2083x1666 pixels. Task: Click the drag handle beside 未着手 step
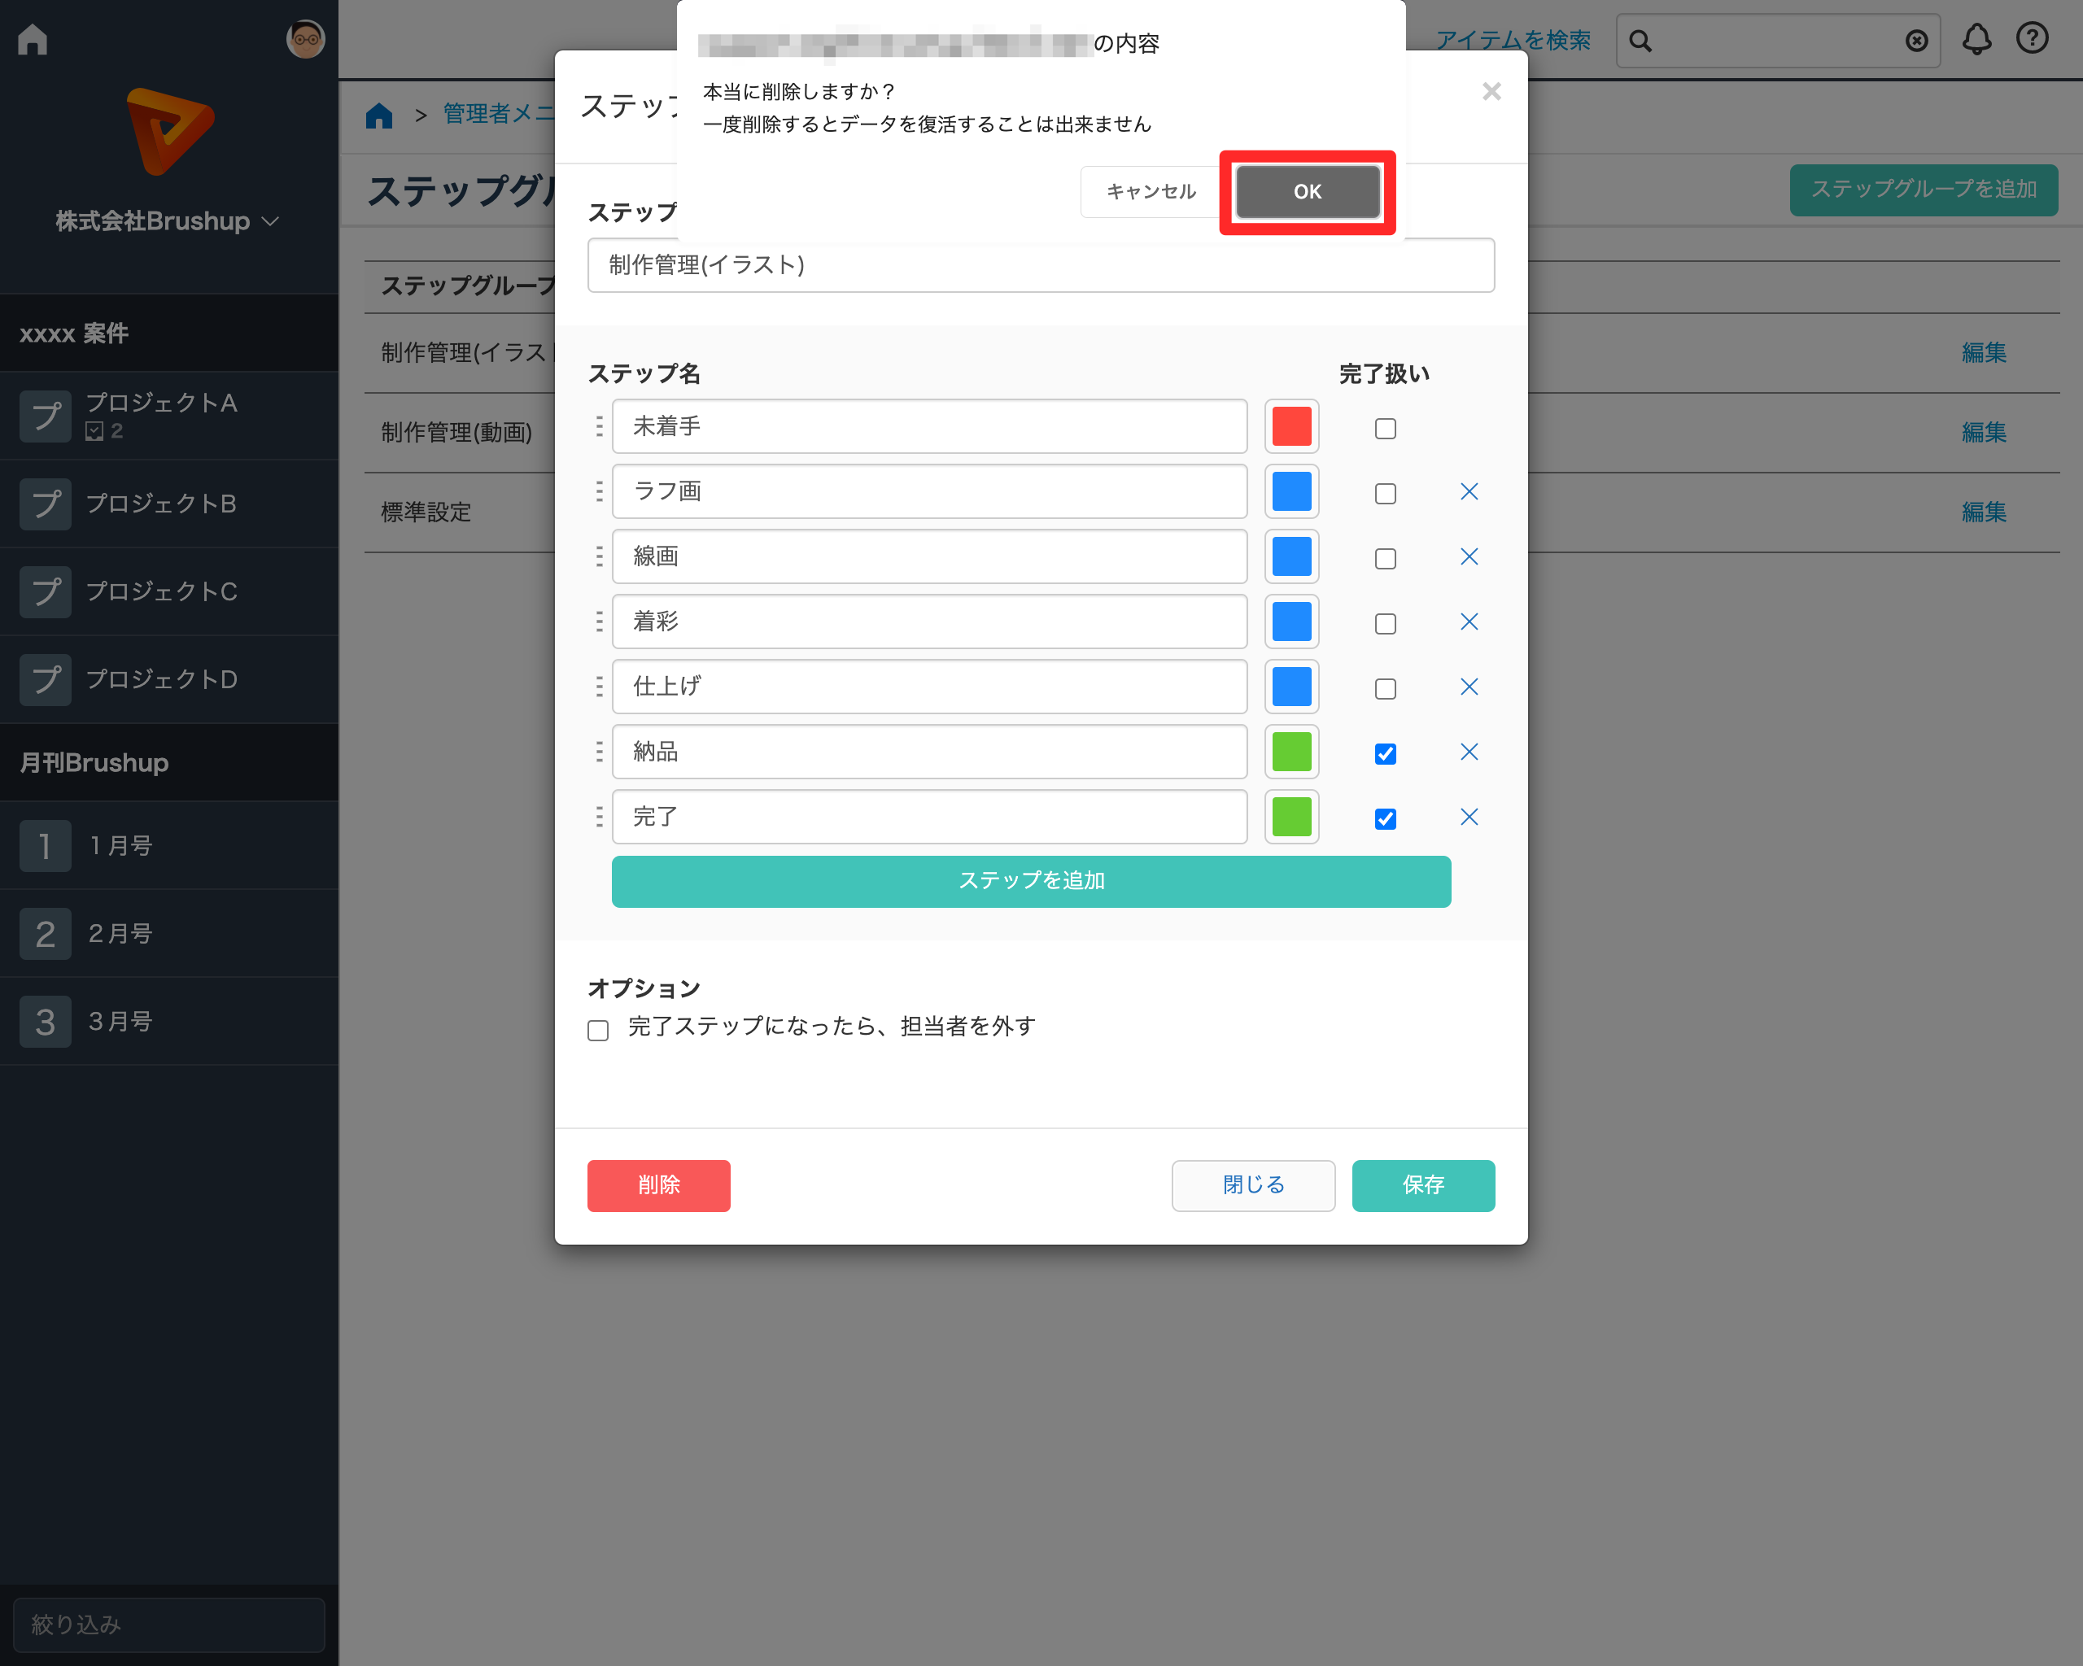click(x=599, y=426)
